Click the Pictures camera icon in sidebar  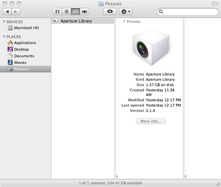tap(10, 69)
